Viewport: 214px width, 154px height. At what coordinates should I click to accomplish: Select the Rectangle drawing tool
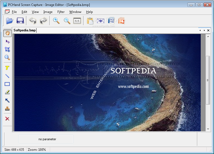point(7,84)
